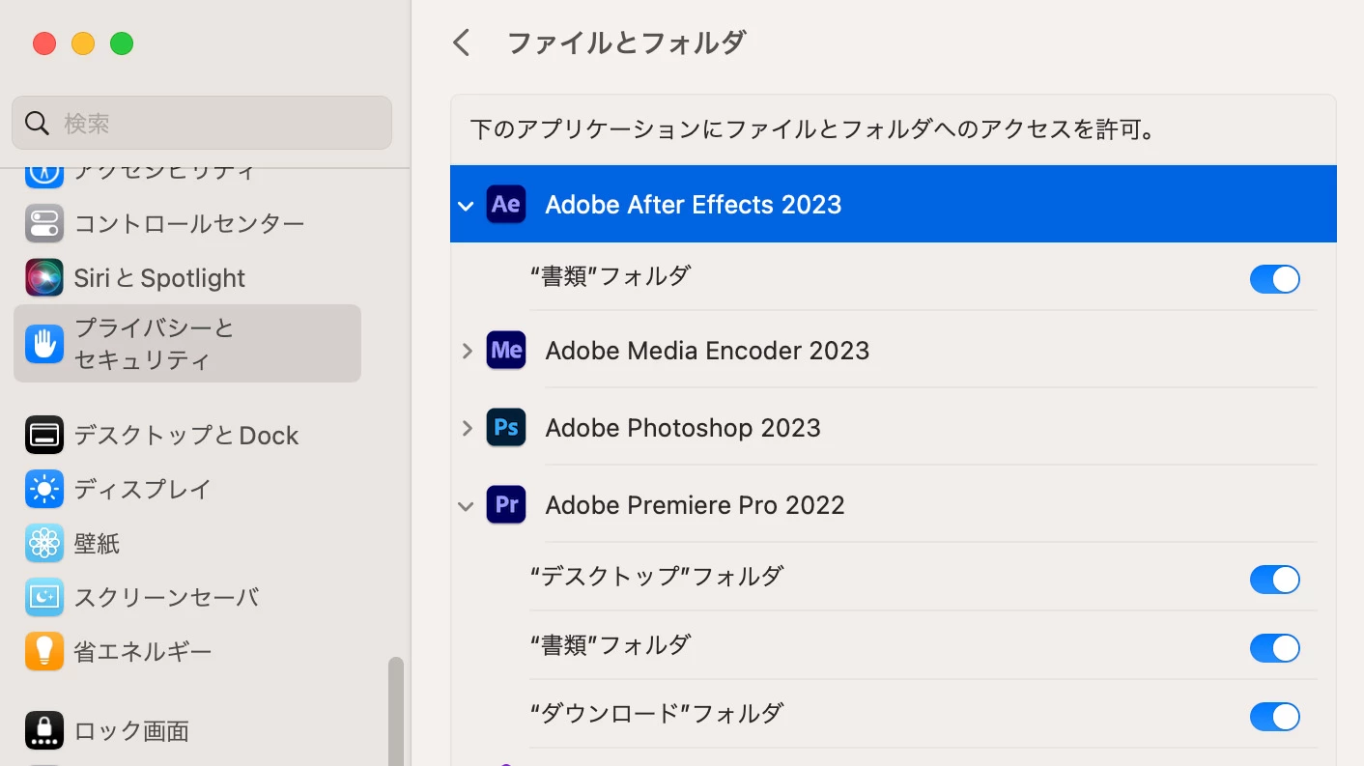Click the プライバシーとセキュリティ hand icon
The height and width of the screenshot is (766, 1364).
pos(44,344)
